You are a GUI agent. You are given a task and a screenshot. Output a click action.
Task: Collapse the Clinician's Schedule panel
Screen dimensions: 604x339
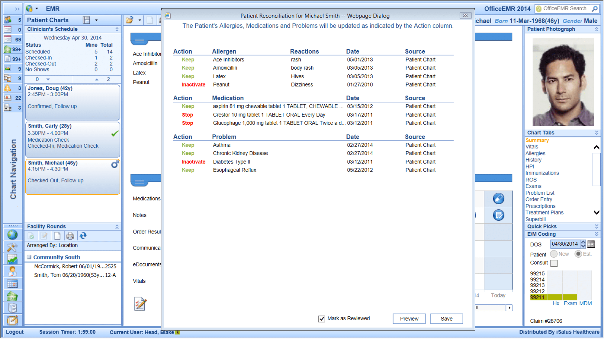117,29
